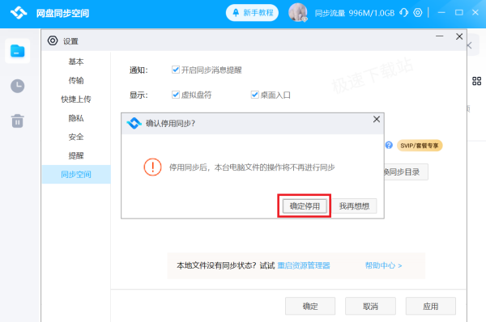
Task: Click the blue question mark help icon
Action: click(389, 145)
